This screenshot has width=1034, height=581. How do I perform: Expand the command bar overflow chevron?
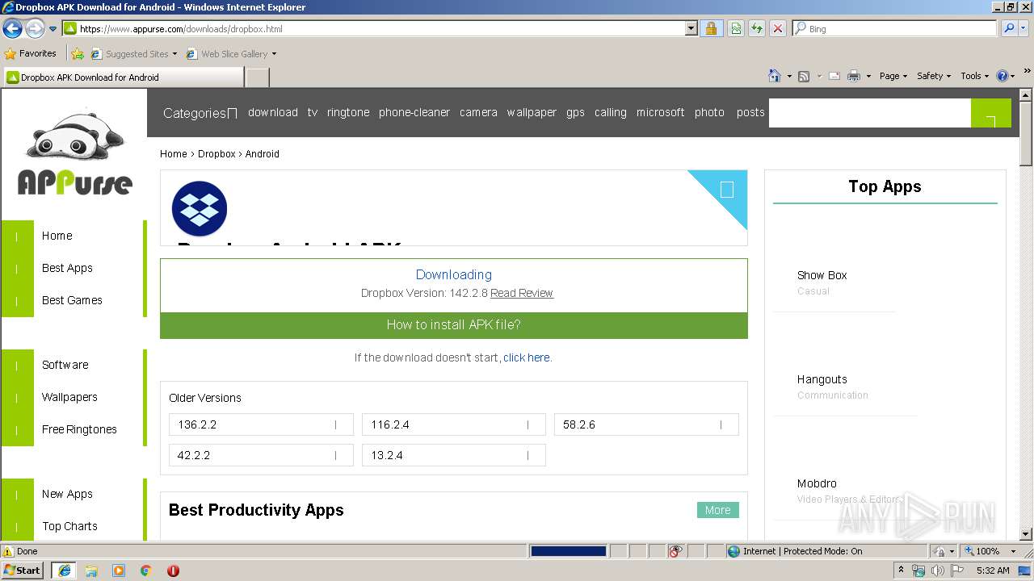pos(1028,72)
